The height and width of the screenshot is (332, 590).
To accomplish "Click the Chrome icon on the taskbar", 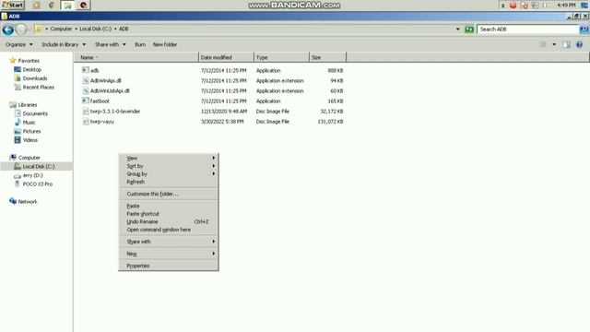I will [52, 5].
